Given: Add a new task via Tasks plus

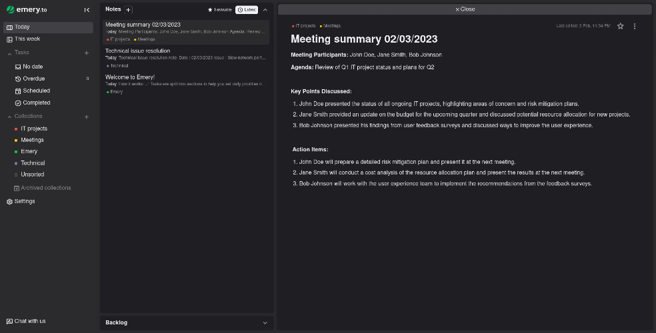Looking at the screenshot, I should (x=87, y=53).
